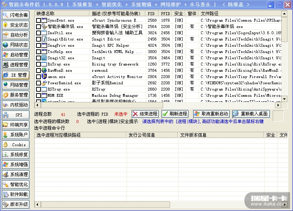
Task: Click 重新载入桌面 button
Action: coord(251,114)
